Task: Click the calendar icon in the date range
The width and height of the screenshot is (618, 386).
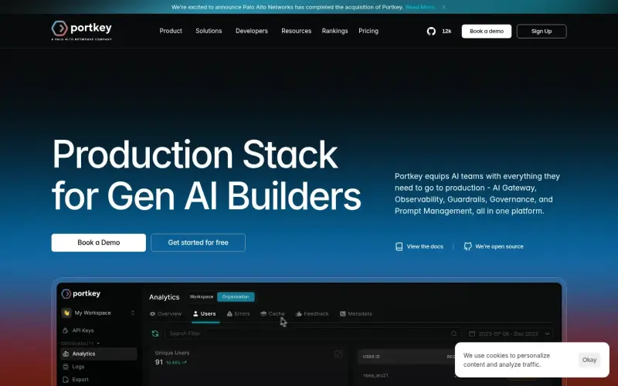Action: [x=472, y=334]
